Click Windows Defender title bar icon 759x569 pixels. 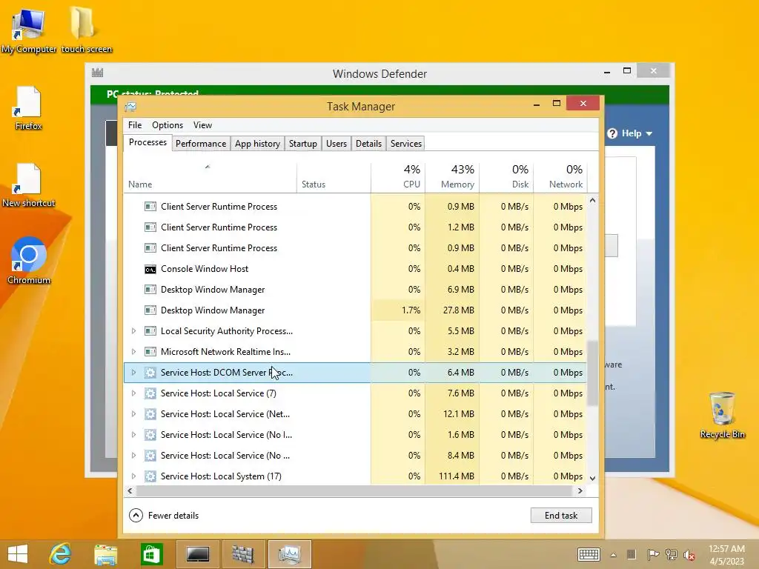pos(97,73)
